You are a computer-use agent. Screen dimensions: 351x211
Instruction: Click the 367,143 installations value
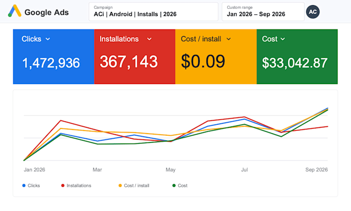click(x=129, y=61)
